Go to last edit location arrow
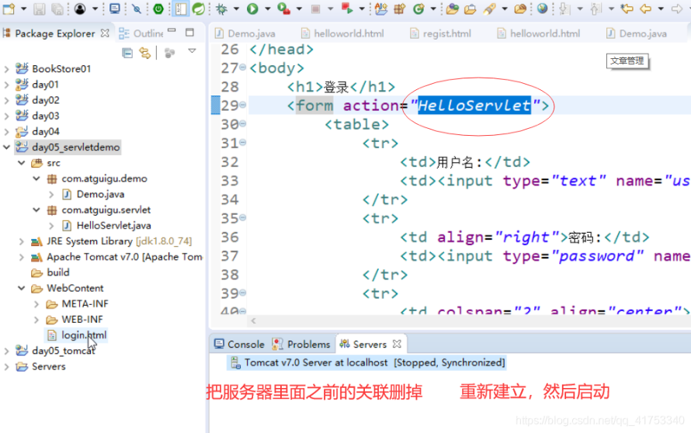 point(627,9)
